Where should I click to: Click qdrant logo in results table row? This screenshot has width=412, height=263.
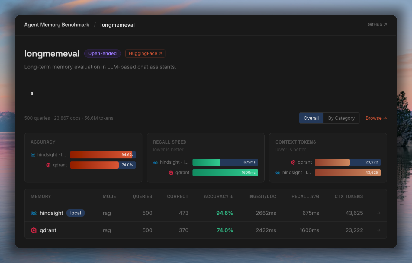(x=34, y=230)
